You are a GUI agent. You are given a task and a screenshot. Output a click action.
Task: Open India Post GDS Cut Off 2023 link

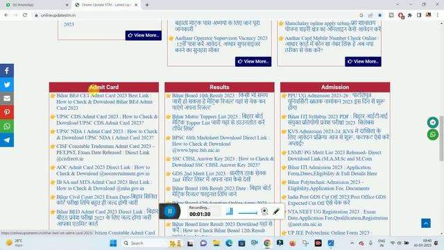pyautogui.click(x=336, y=200)
